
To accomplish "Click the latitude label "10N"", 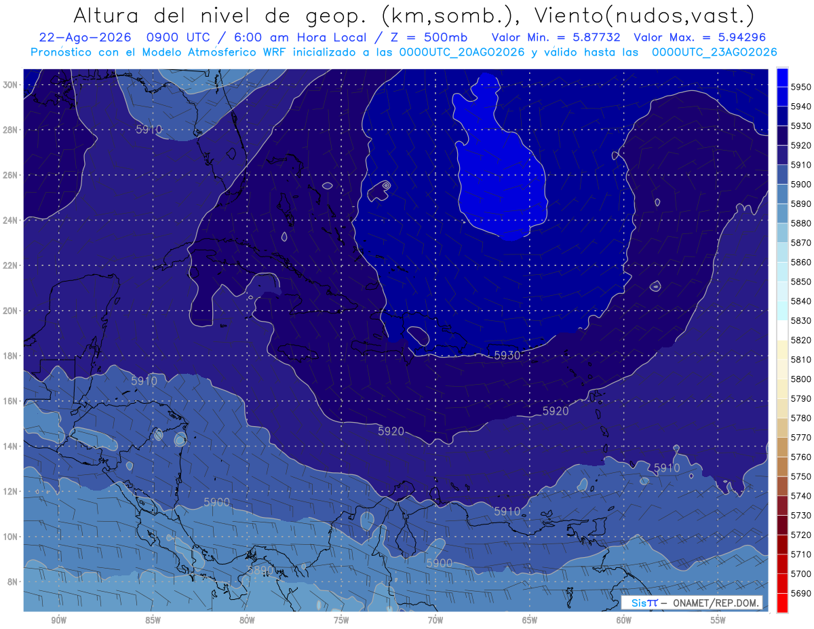I will pyautogui.click(x=10, y=537).
